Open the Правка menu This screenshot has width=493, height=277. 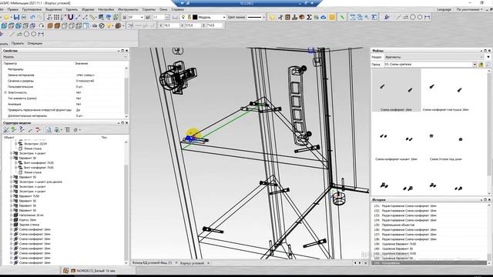(12, 9)
